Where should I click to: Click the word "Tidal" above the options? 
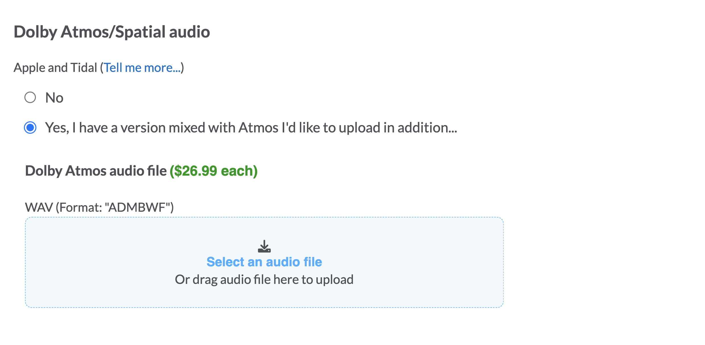coord(84,68)
